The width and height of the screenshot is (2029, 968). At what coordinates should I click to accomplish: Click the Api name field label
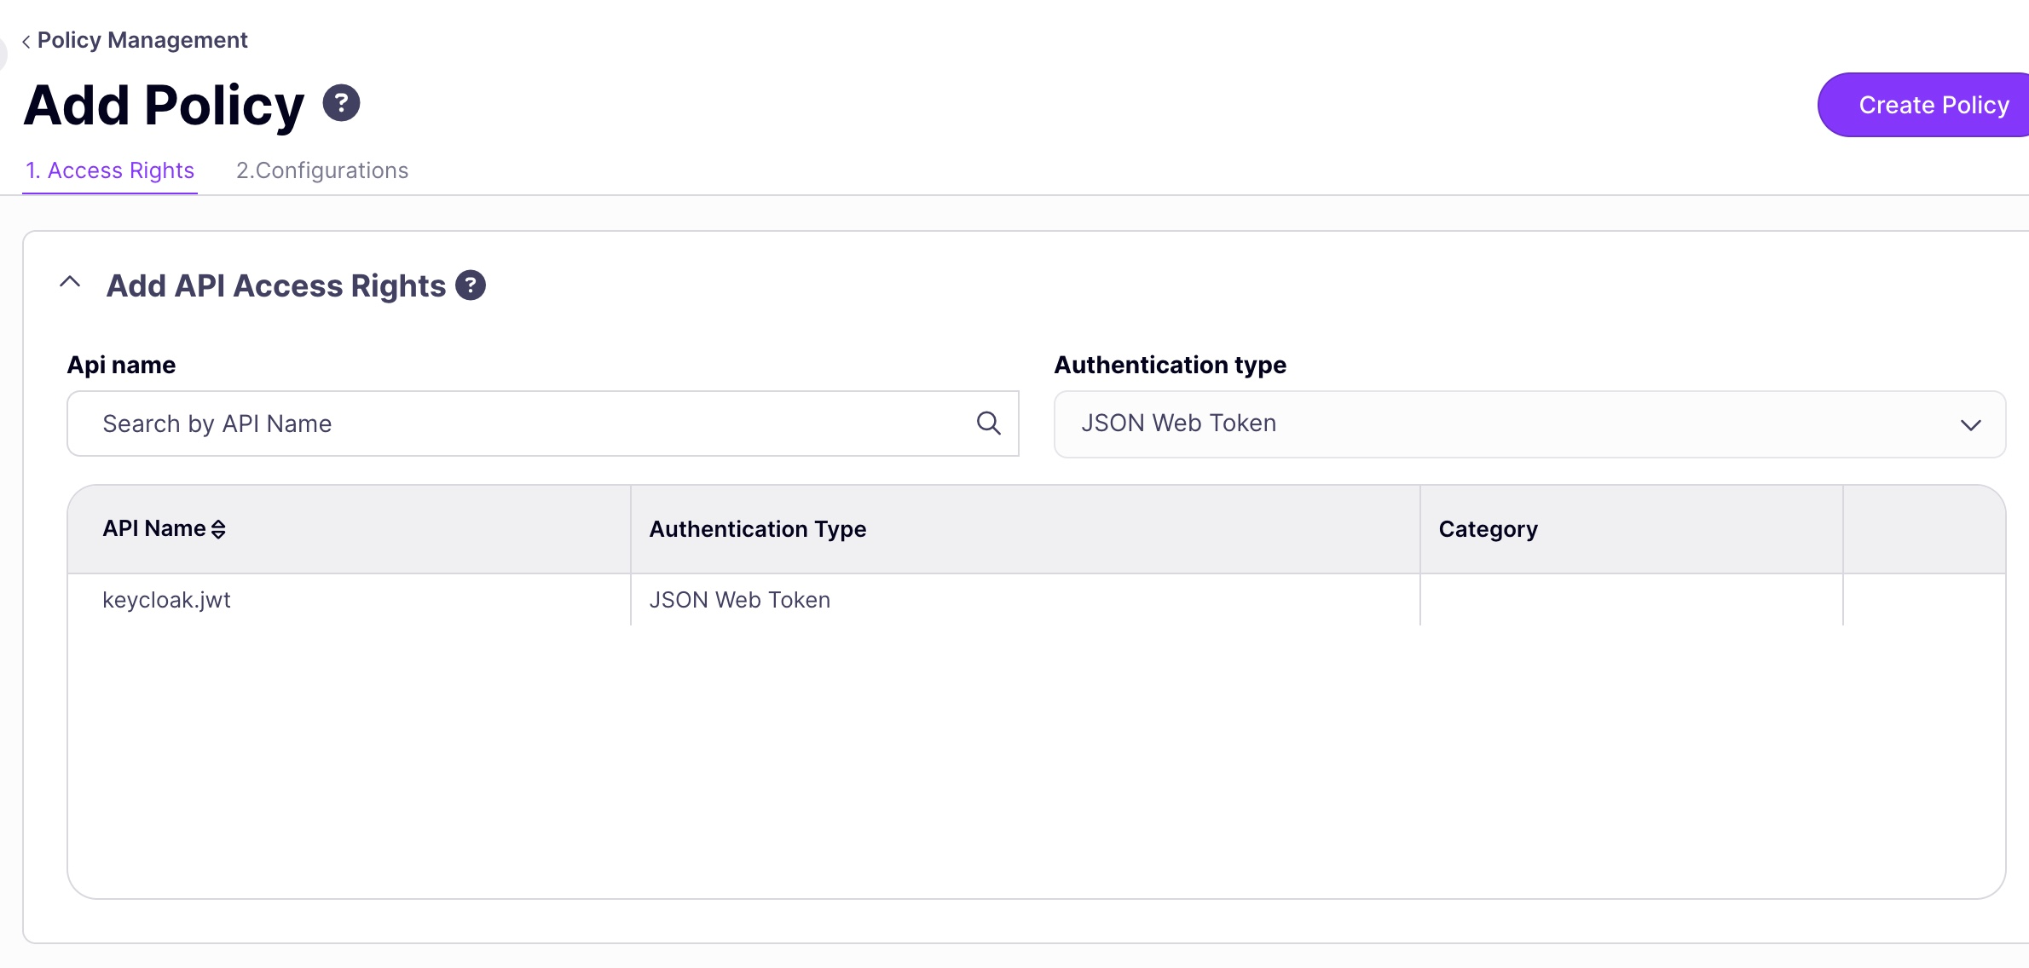(x=122, y=364)
